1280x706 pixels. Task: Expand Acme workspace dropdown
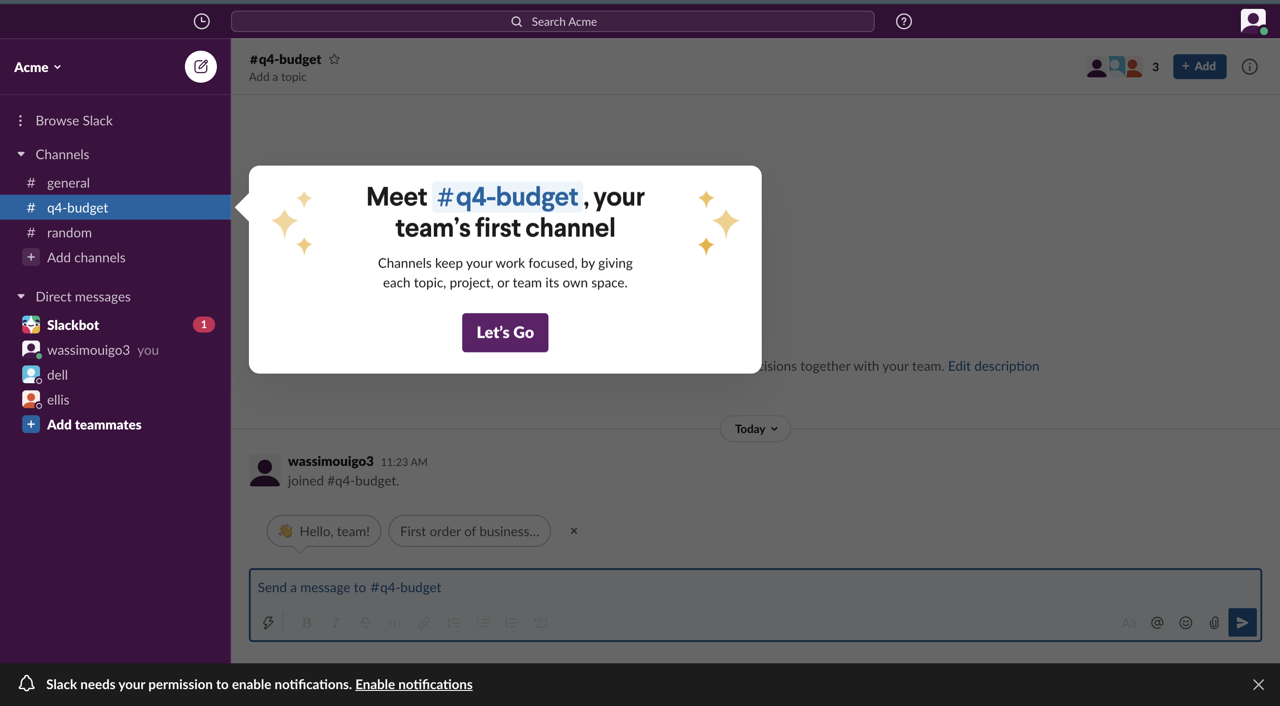(x=37, y=66)
